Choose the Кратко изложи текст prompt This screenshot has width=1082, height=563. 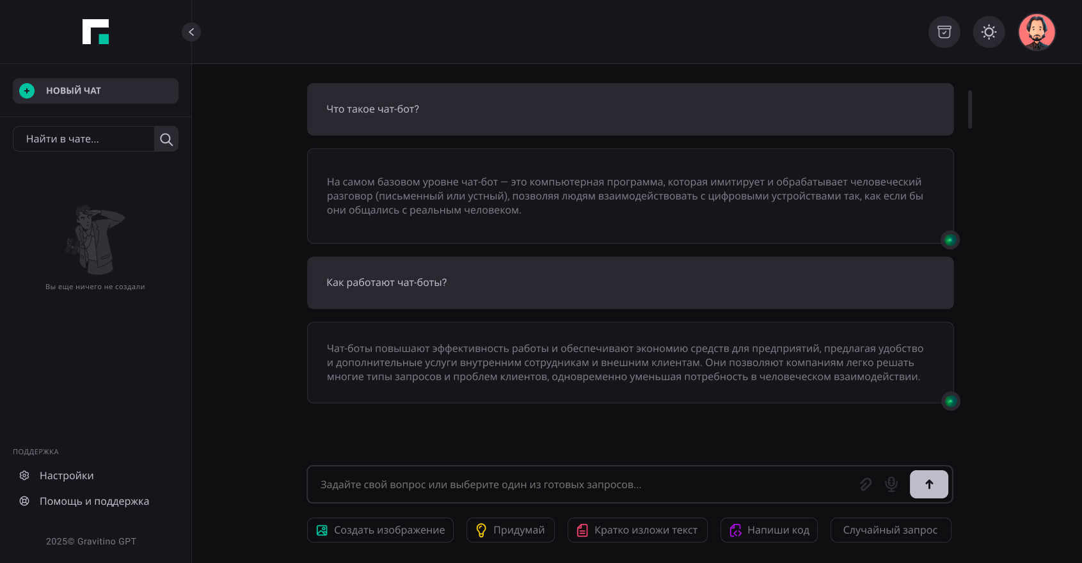pos(637,530)
